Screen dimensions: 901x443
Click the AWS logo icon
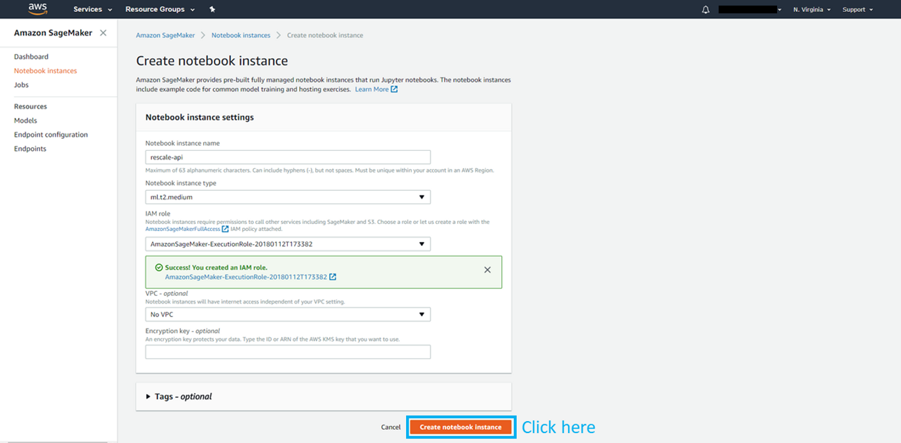click(x=38, y=9)
